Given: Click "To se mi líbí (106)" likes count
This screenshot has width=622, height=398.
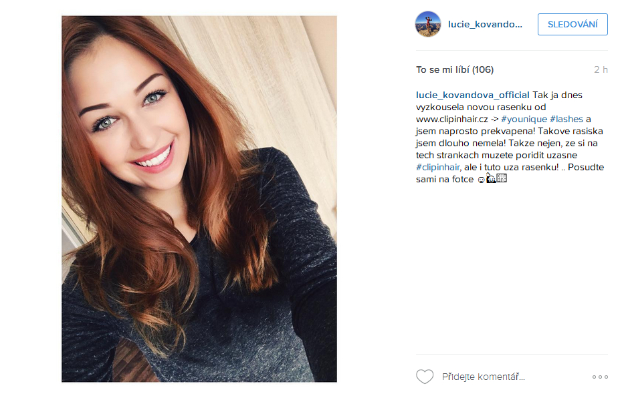Looking at the screenshot, I should click(x=455, y=69).
